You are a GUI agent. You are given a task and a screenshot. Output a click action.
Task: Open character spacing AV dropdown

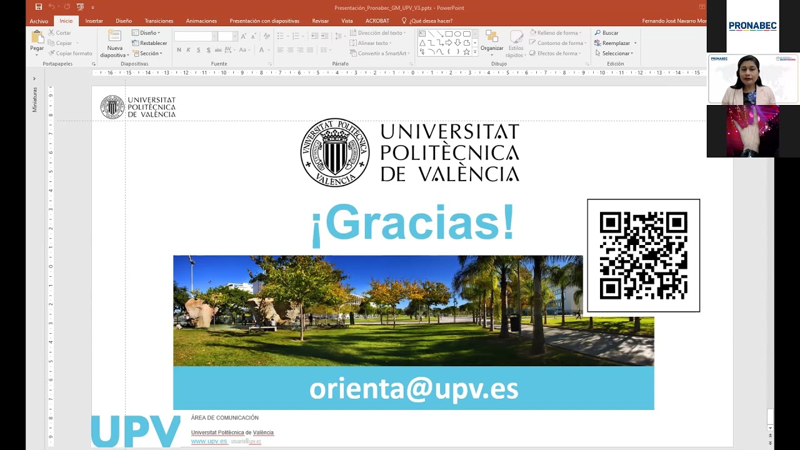230,50
